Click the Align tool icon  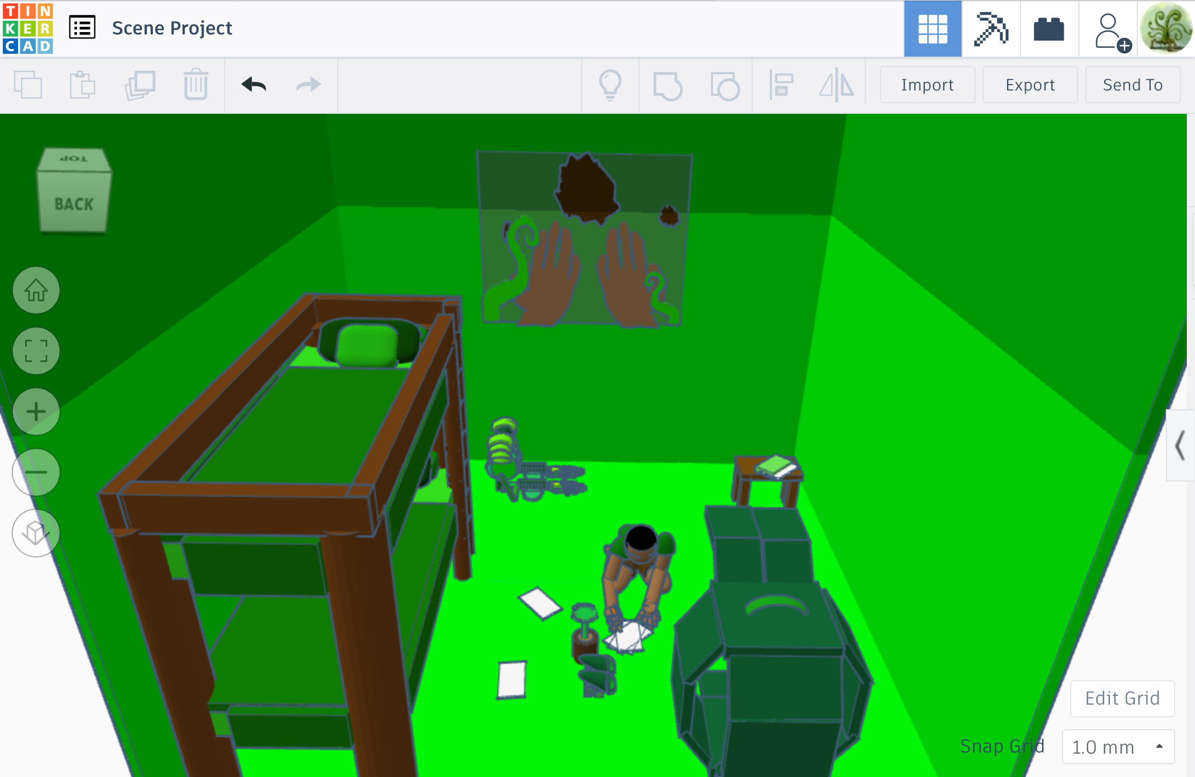coord(781,85)
